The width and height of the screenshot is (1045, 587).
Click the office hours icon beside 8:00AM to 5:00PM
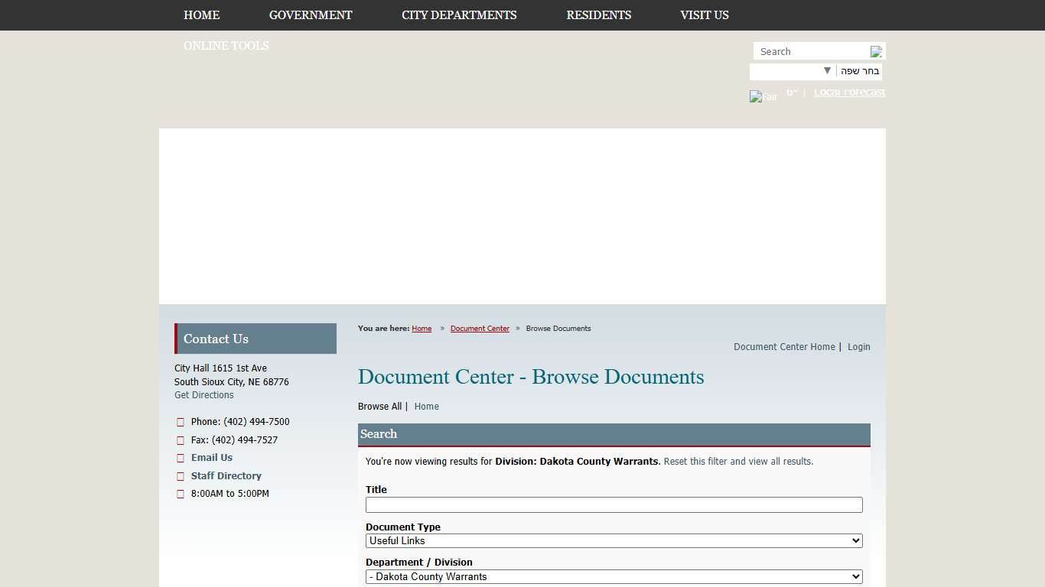pyautogui.click(x=181, y=494)
